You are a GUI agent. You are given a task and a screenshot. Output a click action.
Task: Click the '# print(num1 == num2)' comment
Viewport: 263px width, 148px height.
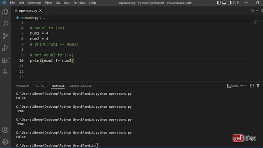[x=54, y=44]
